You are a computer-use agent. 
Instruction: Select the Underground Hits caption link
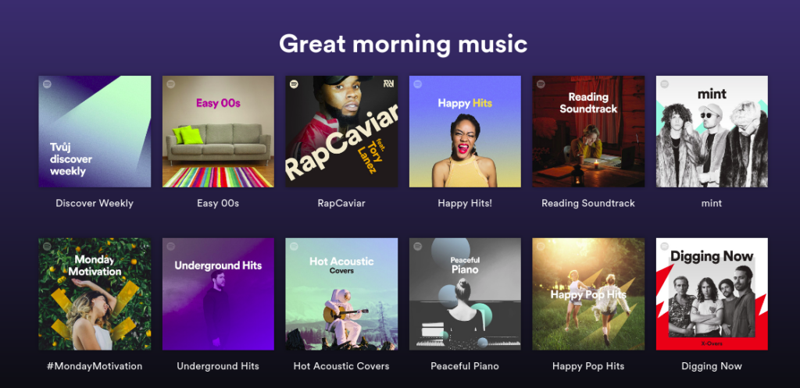click(218, 366)
